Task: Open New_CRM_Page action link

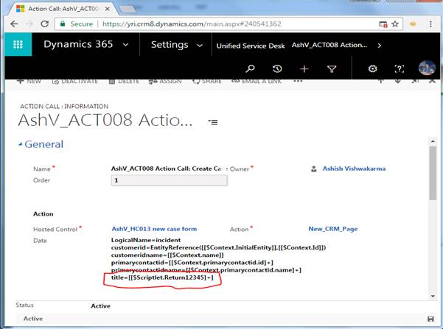Action: coord(333,229)
